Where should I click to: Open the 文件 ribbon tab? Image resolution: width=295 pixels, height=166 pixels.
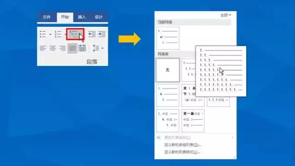click(47, 17)
